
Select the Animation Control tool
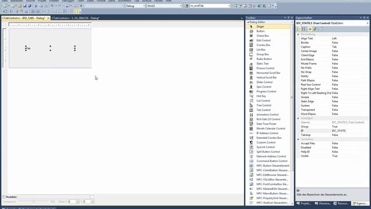click(268, 114)
